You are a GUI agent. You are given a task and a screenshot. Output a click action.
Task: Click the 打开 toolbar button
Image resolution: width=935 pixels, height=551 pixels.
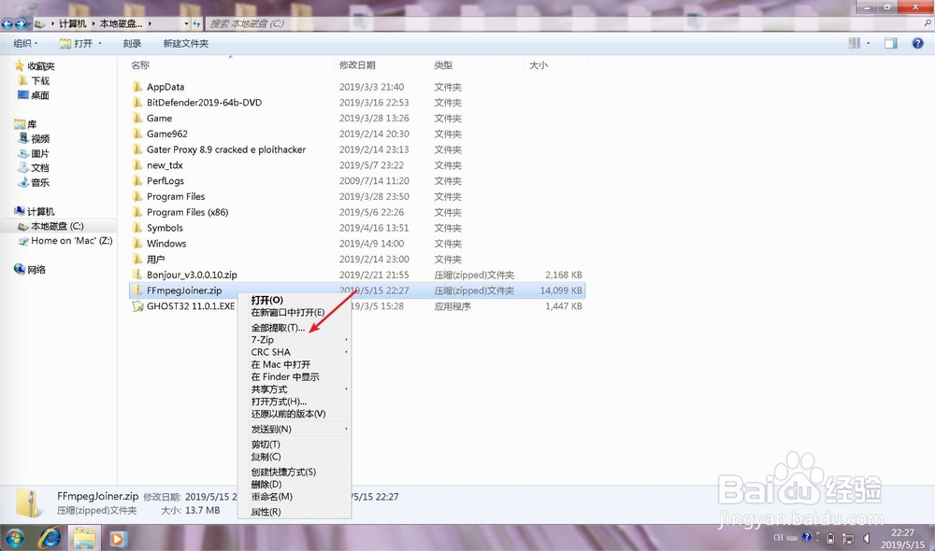(x=77, y=44)
